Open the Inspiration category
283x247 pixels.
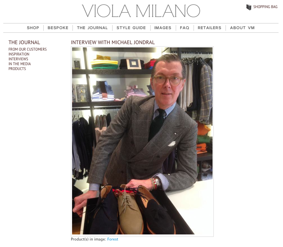click(19, 54)
